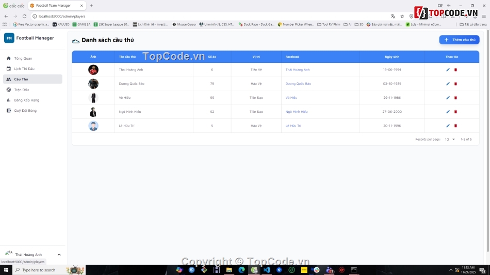The width and height of the screenshot is (490, 275).
Task: Delete player Lê Hữu Trí with trash icon
Action: pos(455,126)
